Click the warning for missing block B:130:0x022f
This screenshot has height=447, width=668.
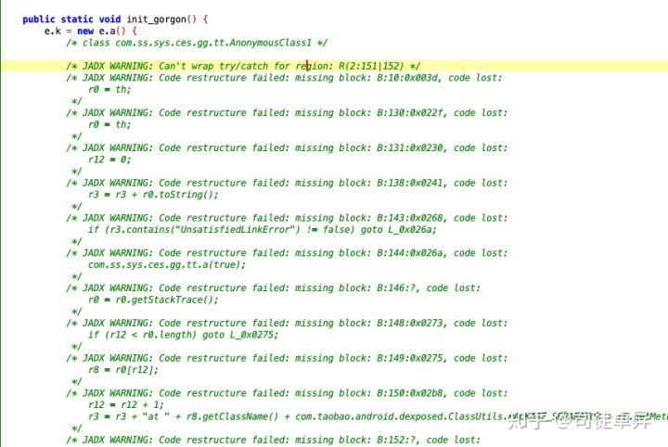[287, 113]
